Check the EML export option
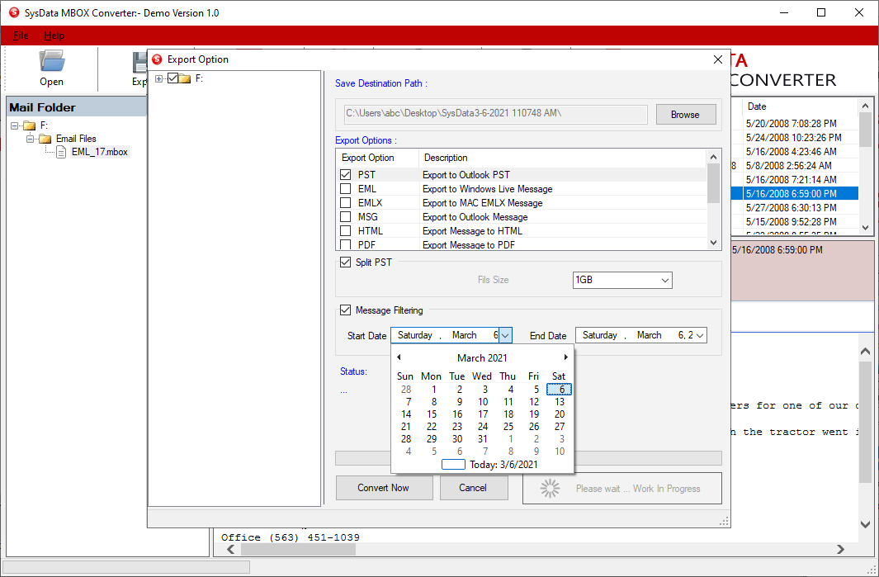The width and height of the screenshot is (879, 577). pos(345,189)
